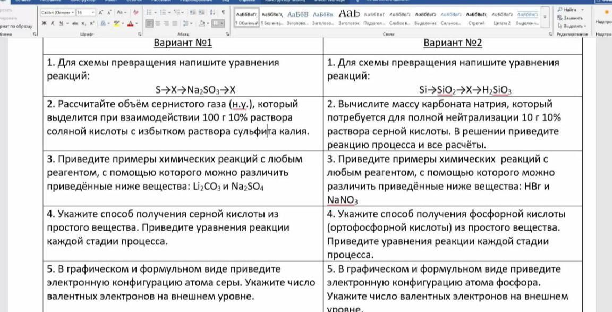The image size is (612, 312).
Task: Show paragraph marks with the pilcrow icon
Action: coord(223,13)
